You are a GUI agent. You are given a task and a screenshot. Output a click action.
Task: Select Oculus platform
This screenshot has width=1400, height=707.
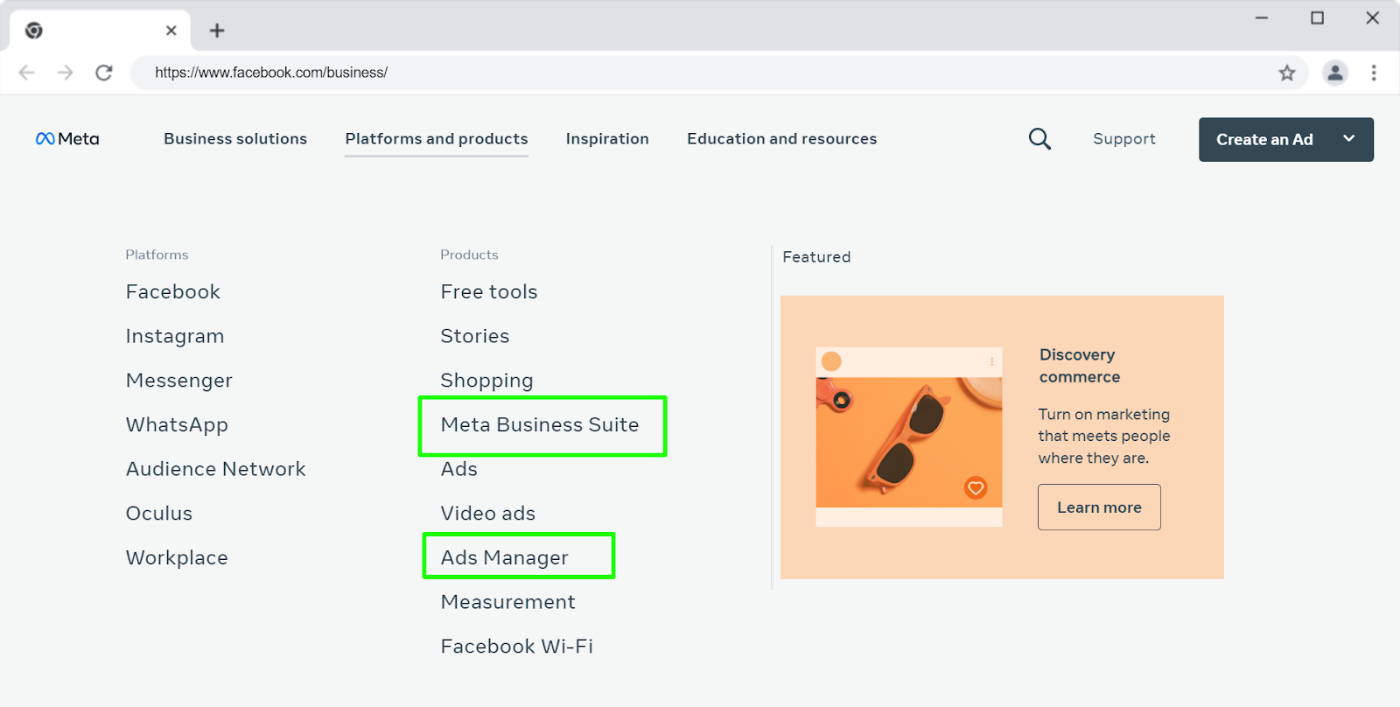click(x=159, y=514)
